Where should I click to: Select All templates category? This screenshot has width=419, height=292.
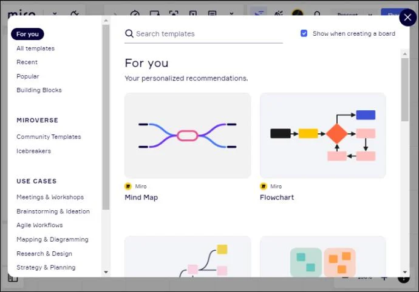click(x=35, y=48)
